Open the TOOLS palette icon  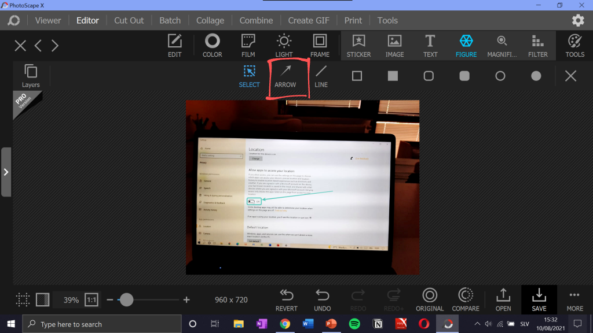575,46
